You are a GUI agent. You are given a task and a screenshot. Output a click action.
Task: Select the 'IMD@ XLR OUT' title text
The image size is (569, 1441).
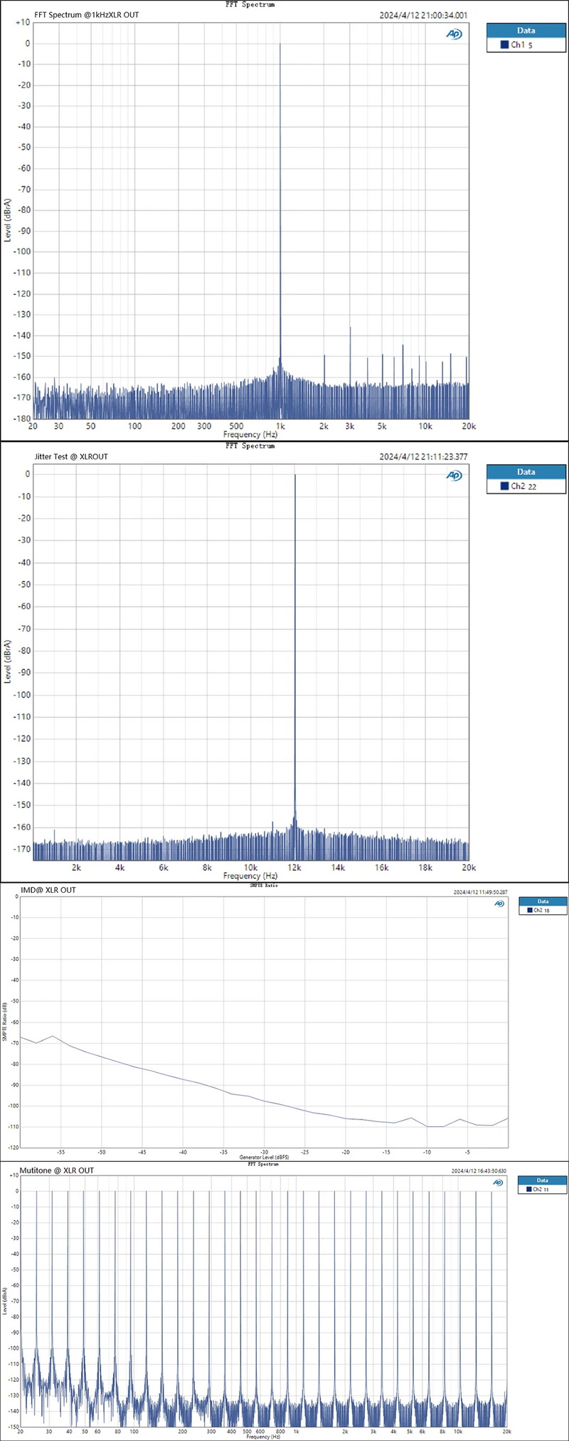[x=48, y=890]
